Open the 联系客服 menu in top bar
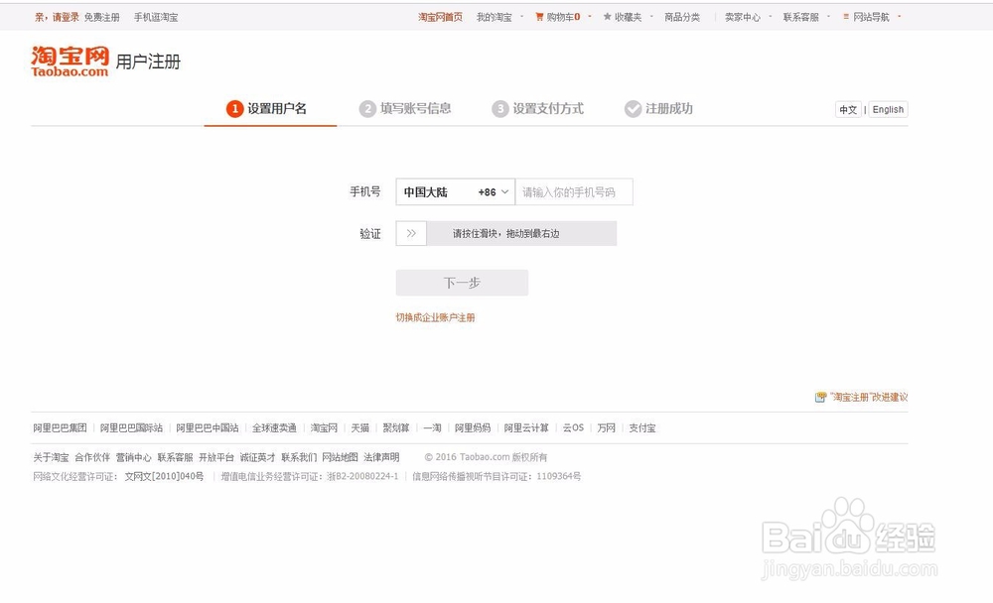This screenshot has width=993, height=603. (x=801, y=17)
